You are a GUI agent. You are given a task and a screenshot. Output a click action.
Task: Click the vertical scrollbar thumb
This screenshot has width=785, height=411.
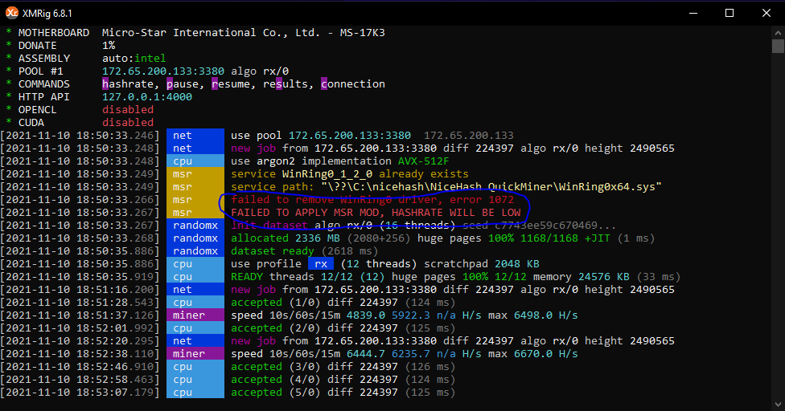778,46
